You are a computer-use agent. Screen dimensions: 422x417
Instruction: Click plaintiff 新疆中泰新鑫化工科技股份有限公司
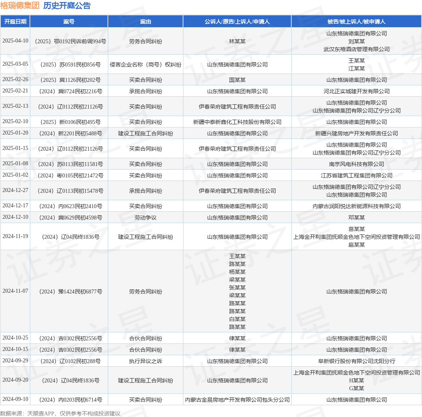[237, 122]
